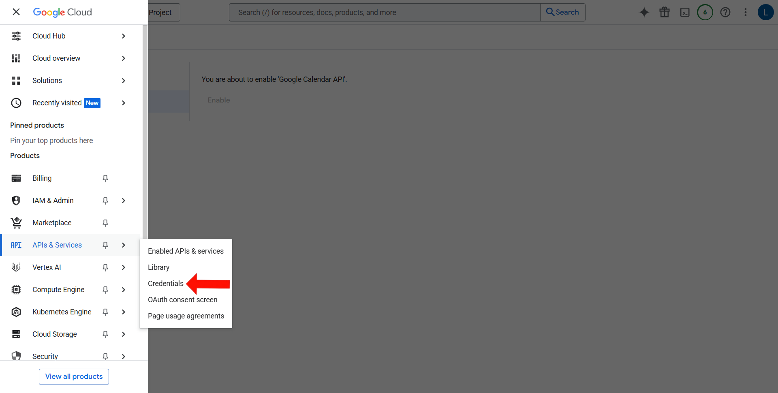Open the Google Cloud logo home link
The height and width of the screenshot is (393, 778).
point(62,12)
